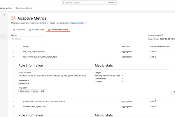Collapse the promtail_read_bytes_total row
The image size is (175, 117).
[13, 107]
